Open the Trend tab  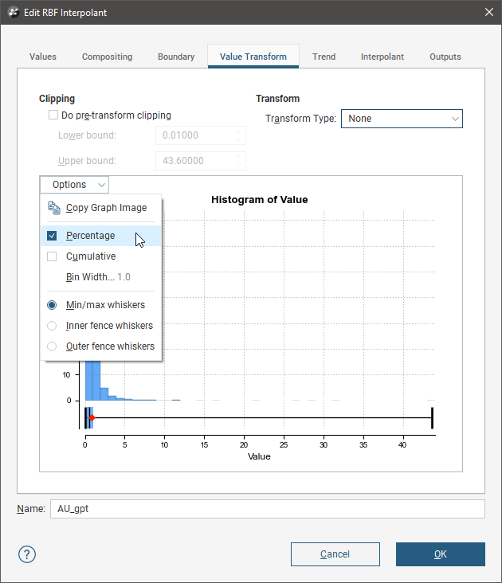pyautogui.click(x=324, y=57)
